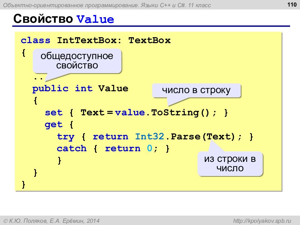This screenshot has width=300, height=225.
Task: Click the 'общедоступное свойство' callout
Action: pyautogui.click(x=77, y=61)
